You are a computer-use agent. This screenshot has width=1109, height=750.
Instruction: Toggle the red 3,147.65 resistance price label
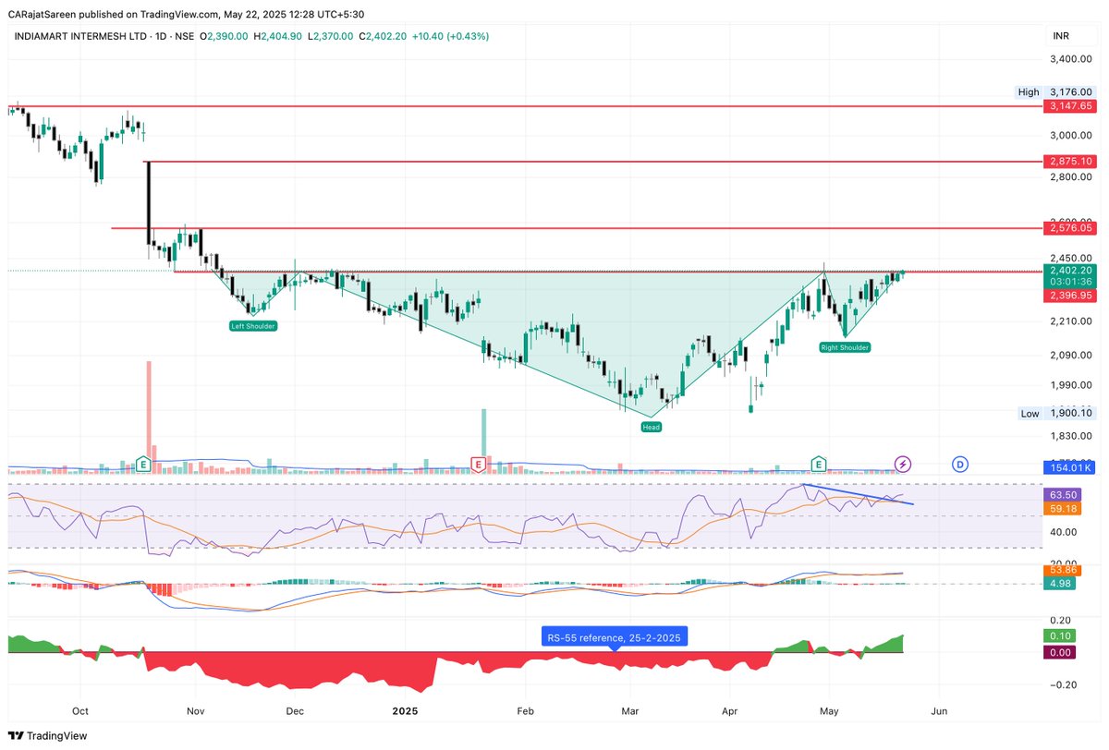(x=1069, y=106)
